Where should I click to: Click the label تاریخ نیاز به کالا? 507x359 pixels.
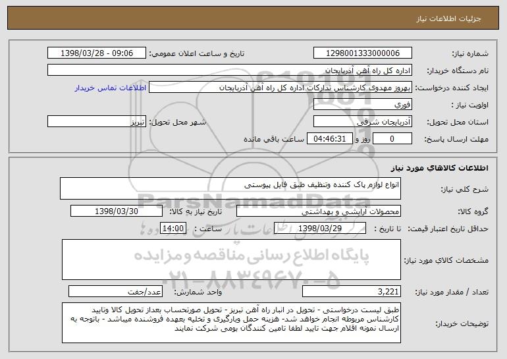coord(196,212)
